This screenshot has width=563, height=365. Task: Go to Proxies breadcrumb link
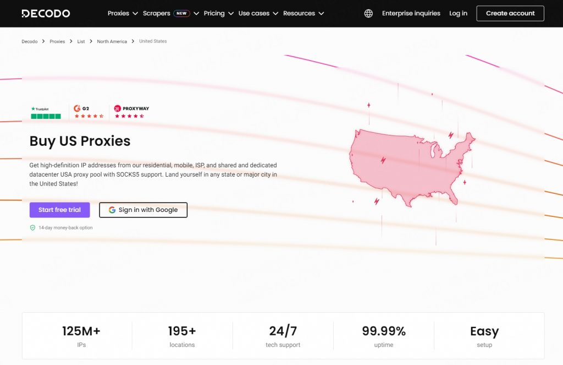pos(57,41)
